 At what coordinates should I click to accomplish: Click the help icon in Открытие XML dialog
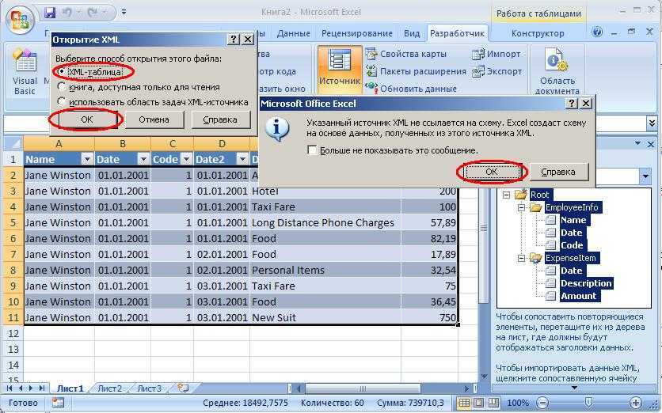click(234, 40)
